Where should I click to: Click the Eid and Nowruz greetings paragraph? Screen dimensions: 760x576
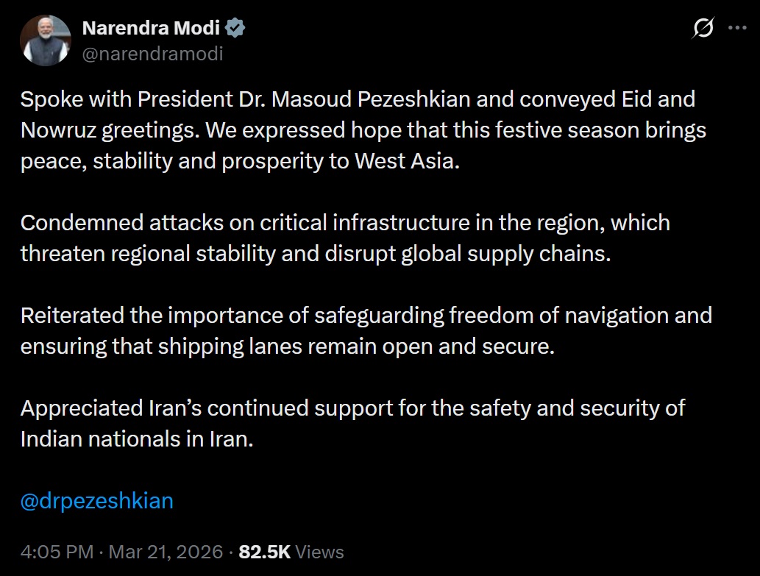coord(353,130)
